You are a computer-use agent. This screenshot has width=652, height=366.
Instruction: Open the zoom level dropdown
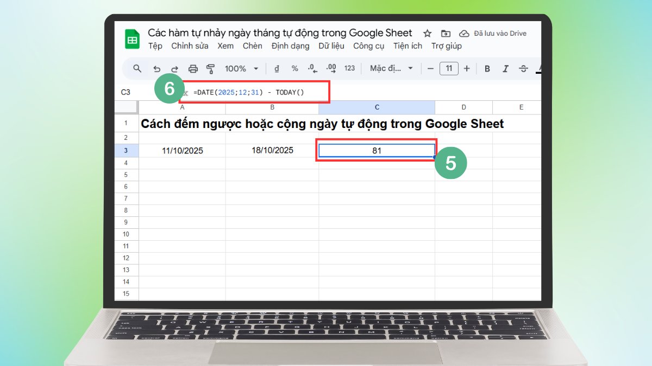241,68
